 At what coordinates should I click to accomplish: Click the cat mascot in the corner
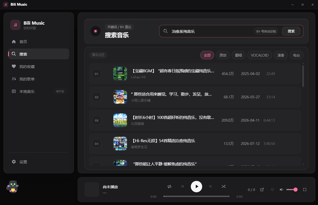(x=12, y=187)
